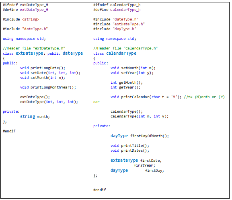Click '#include "dateType.h"' in left panel
The width and height of the screenshot is (232, 200).
(x=25, y=29)
